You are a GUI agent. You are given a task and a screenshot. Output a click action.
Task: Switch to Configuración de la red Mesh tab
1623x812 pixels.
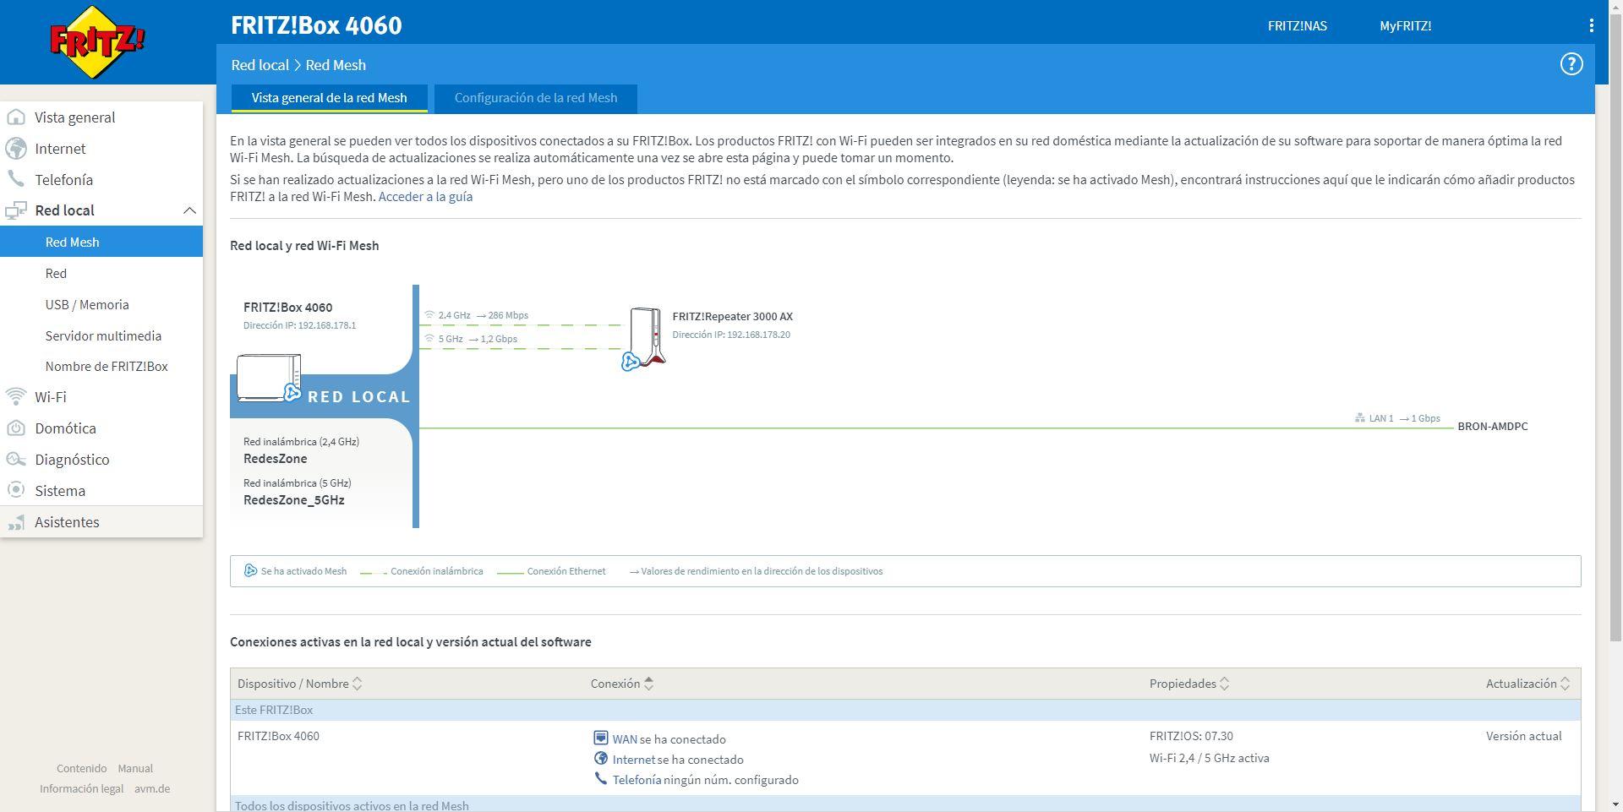(535, 98)
